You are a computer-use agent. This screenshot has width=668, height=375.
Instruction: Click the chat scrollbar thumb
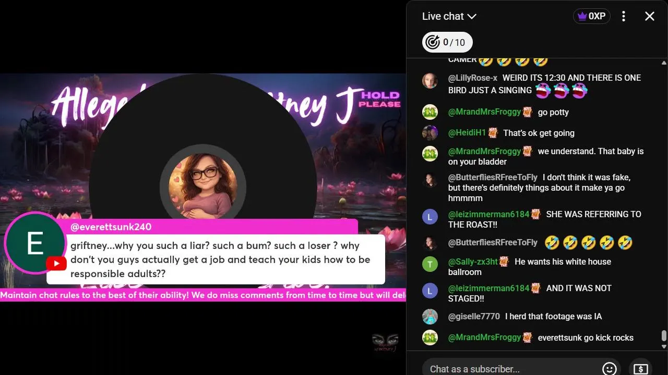[x=664, y=335]
